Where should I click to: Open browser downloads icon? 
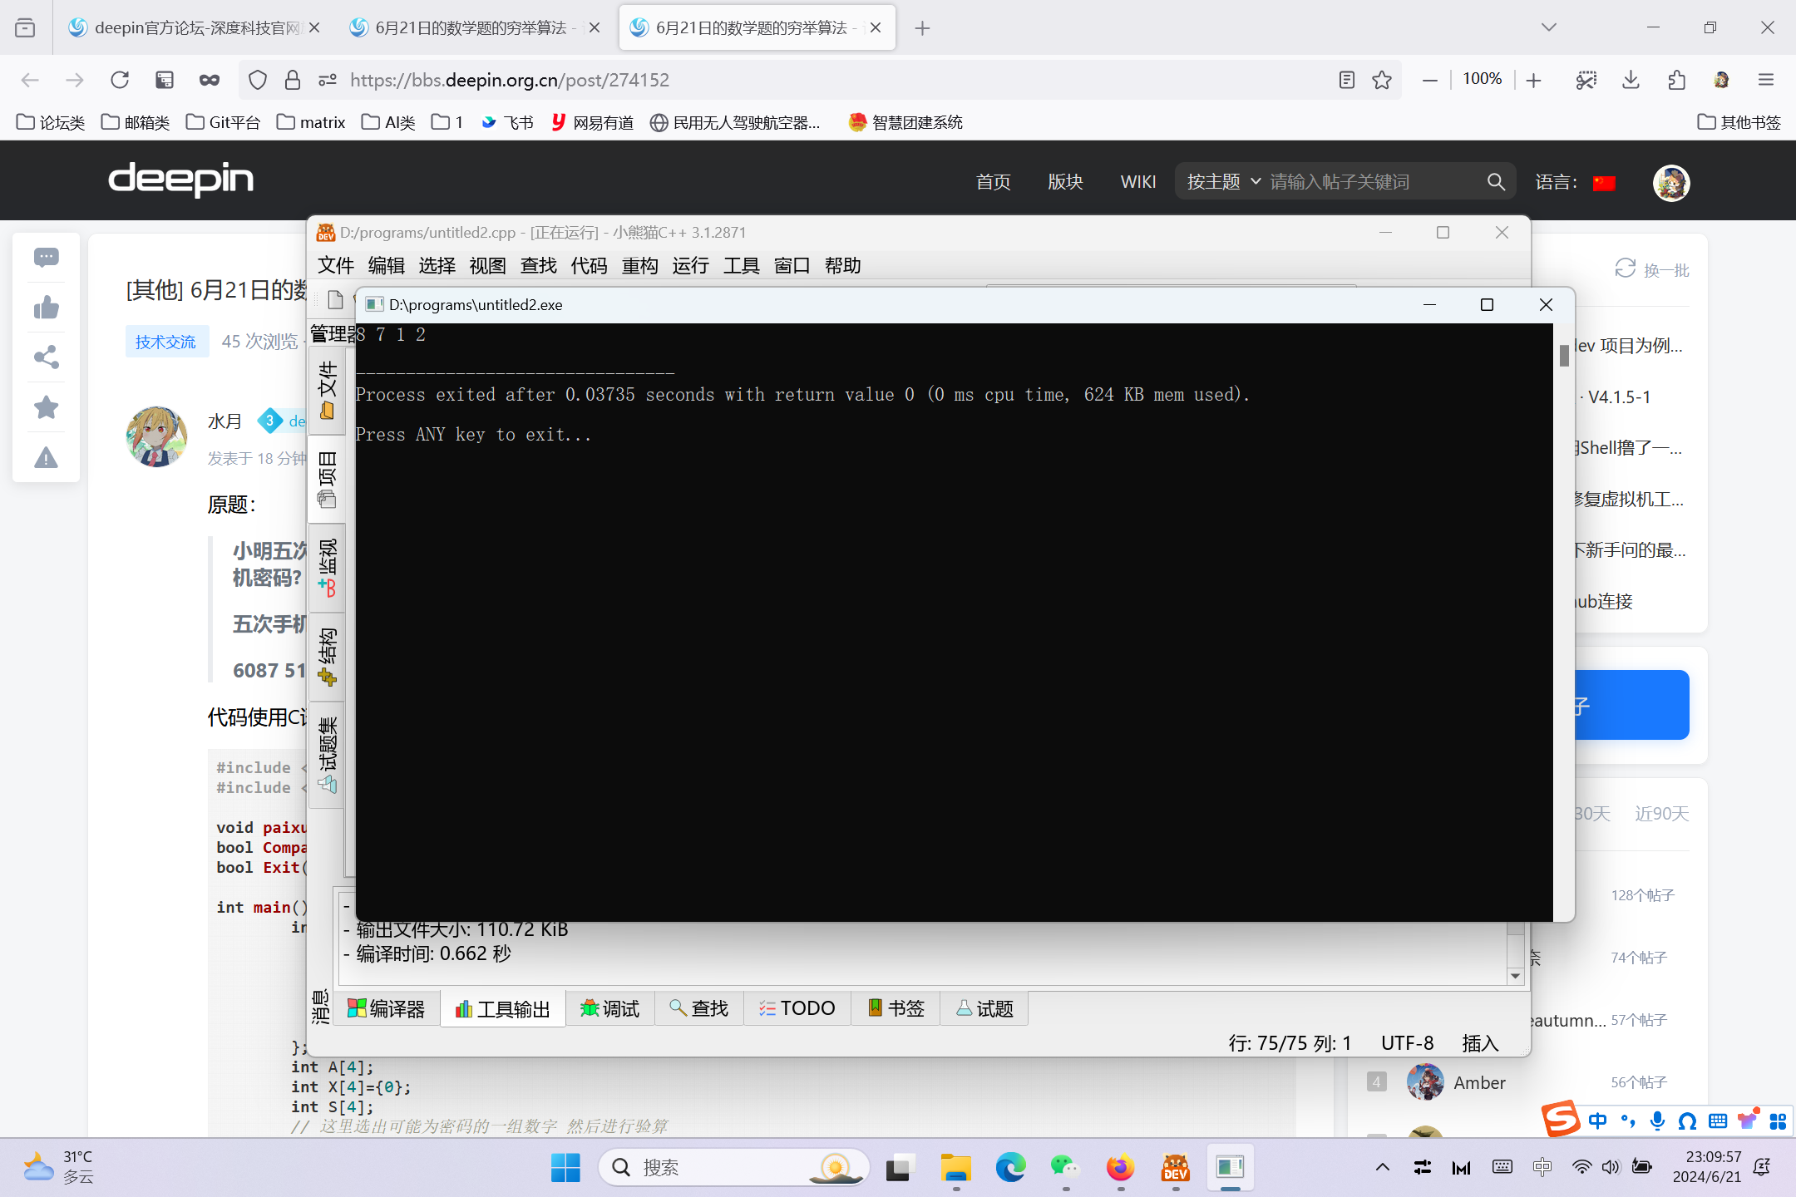point(1631,80)
